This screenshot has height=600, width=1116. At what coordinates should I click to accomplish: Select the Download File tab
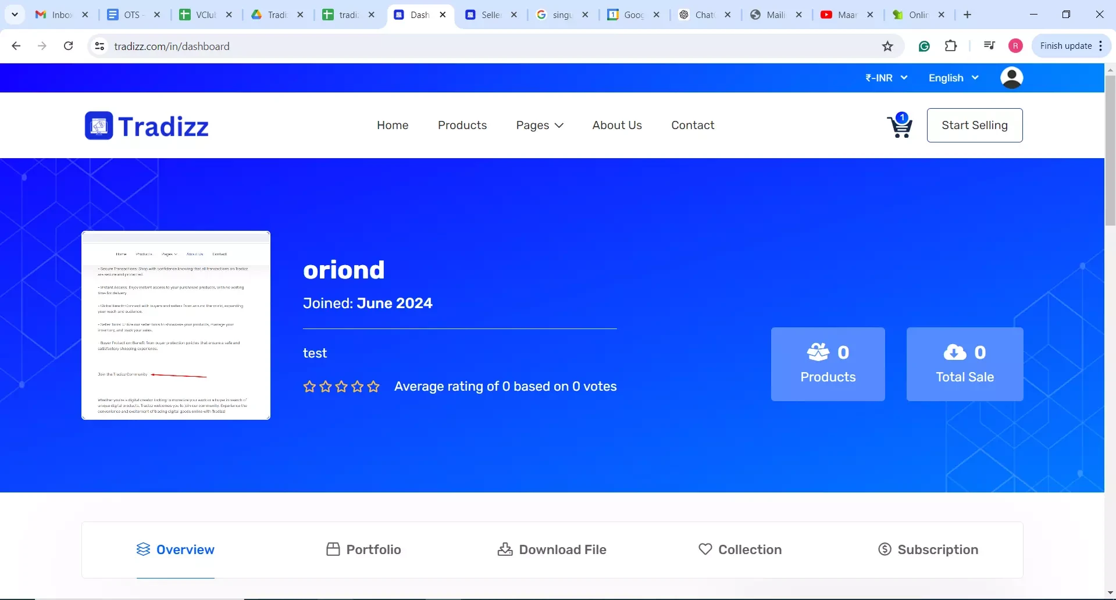[x=552, y=549]
